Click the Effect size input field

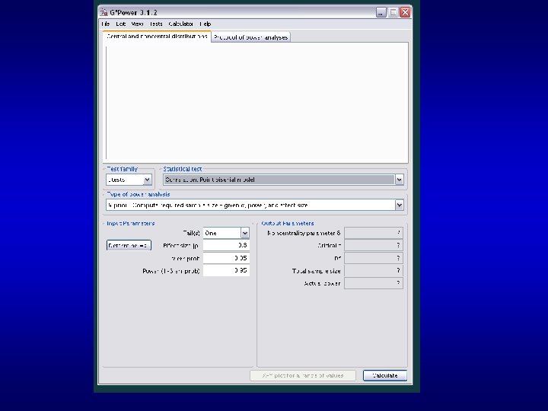tap(226, 245)
